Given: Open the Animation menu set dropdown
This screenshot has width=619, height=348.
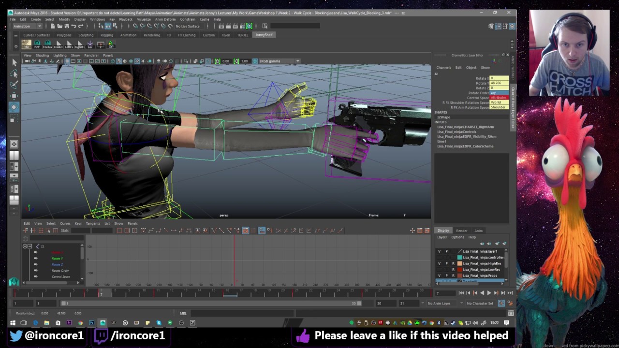Looking at the screenshot, I should pos(29,26).
